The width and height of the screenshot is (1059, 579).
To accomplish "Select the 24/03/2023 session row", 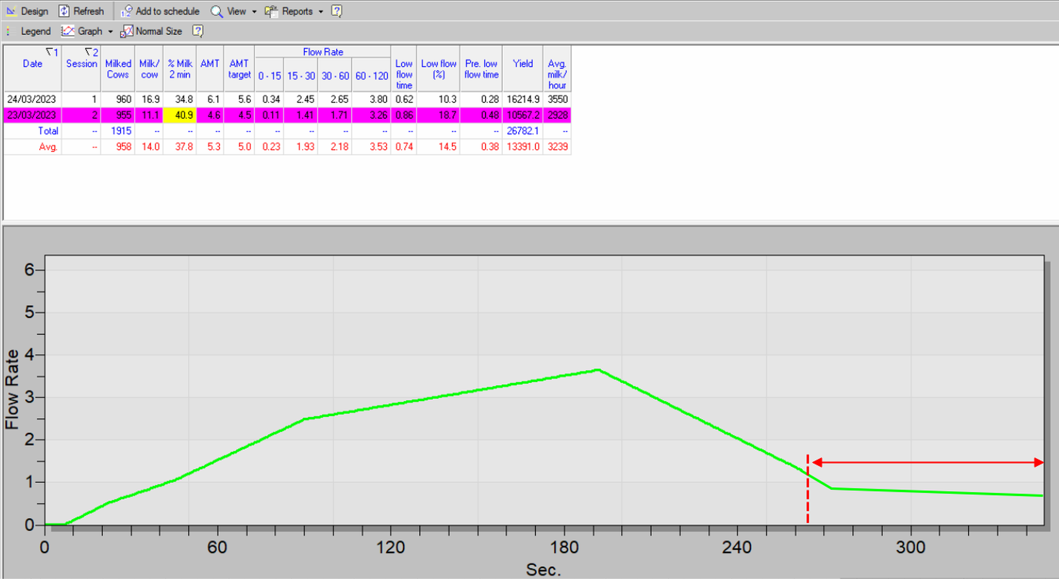I will tap(31, 99).
